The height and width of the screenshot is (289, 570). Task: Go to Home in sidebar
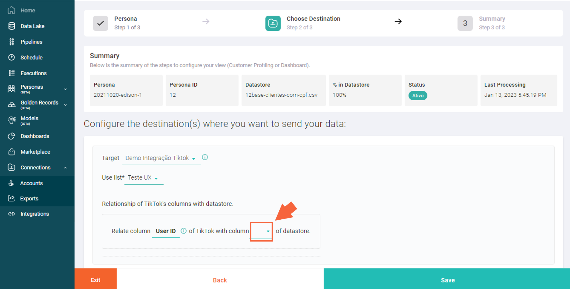point(28,11)
